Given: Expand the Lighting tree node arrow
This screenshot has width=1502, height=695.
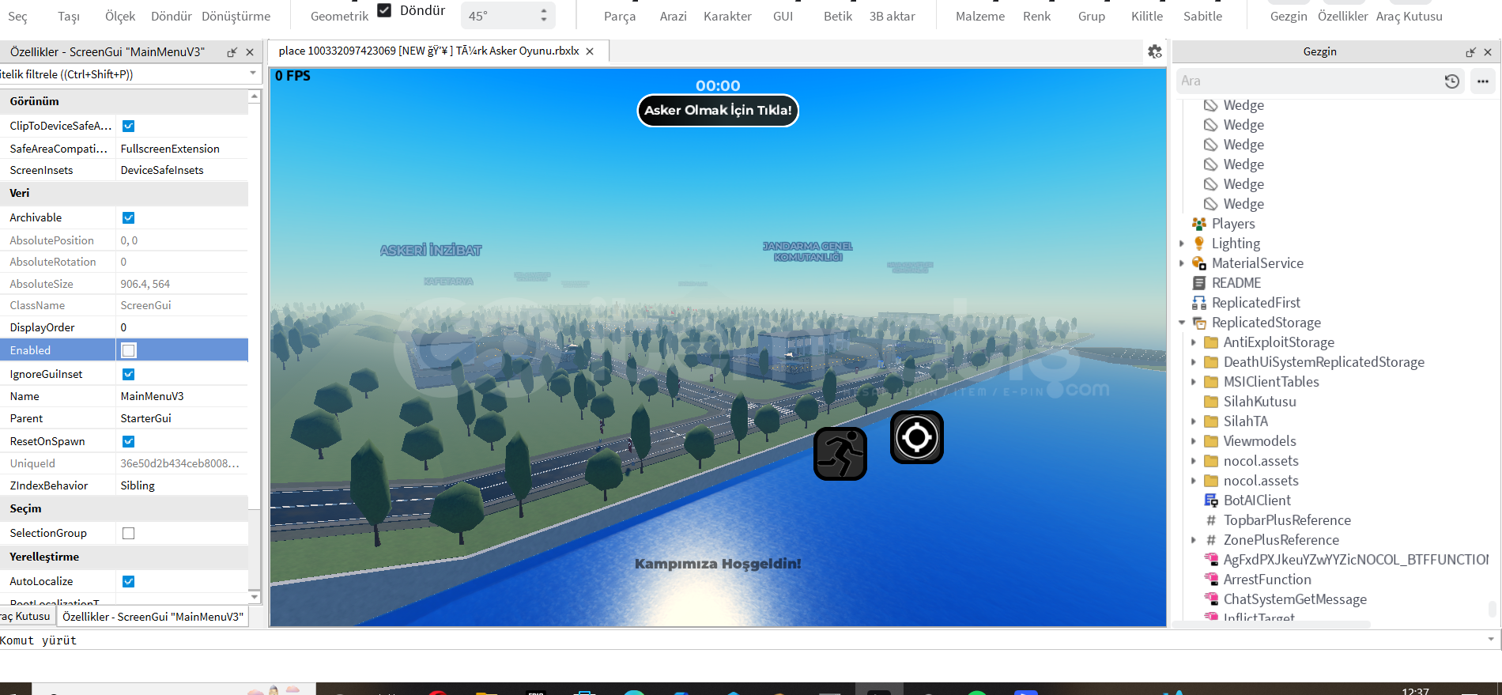Looking at the screenshot, I should (1182, 244).
